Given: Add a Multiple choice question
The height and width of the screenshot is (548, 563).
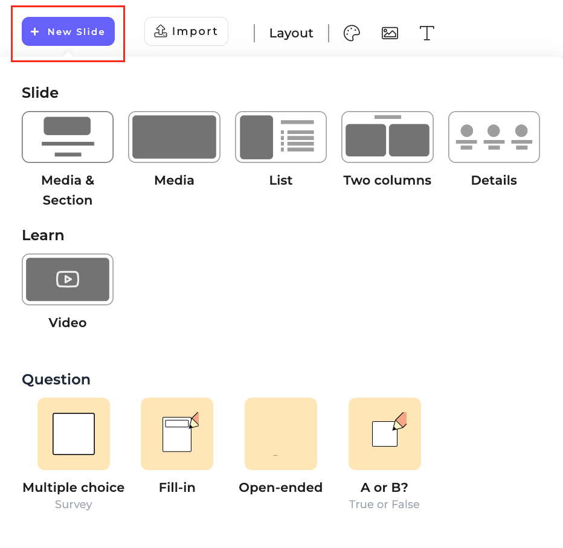Looking at the screenshot, I should pyautogui.click(x=74, y=434).
